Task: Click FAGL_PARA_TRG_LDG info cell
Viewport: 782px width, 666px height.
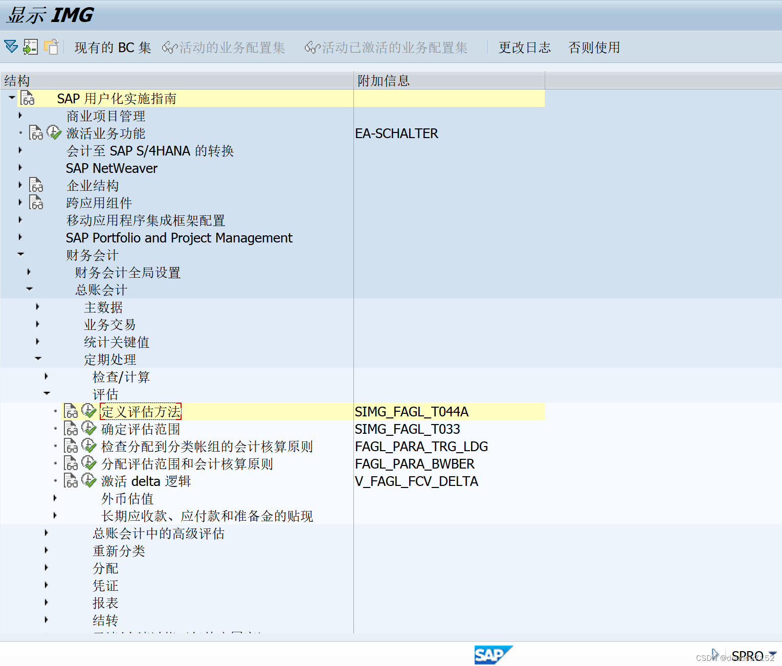Action: pyautogui.click(x=421, y=447)
